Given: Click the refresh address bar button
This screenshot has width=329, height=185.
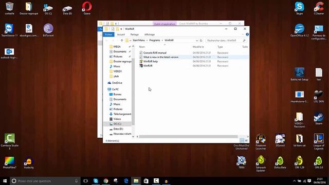Looking at the screenshot, I should [x=201, y=41].
